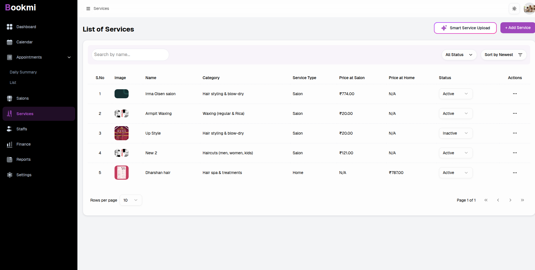The width and height of the screenshot is (535, 270).
Task: Go to the List page under Appointments
Action: point(13,82)
